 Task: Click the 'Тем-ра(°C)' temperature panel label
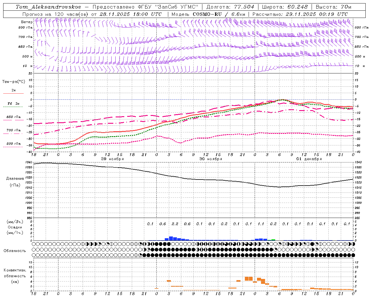point(14,82)
